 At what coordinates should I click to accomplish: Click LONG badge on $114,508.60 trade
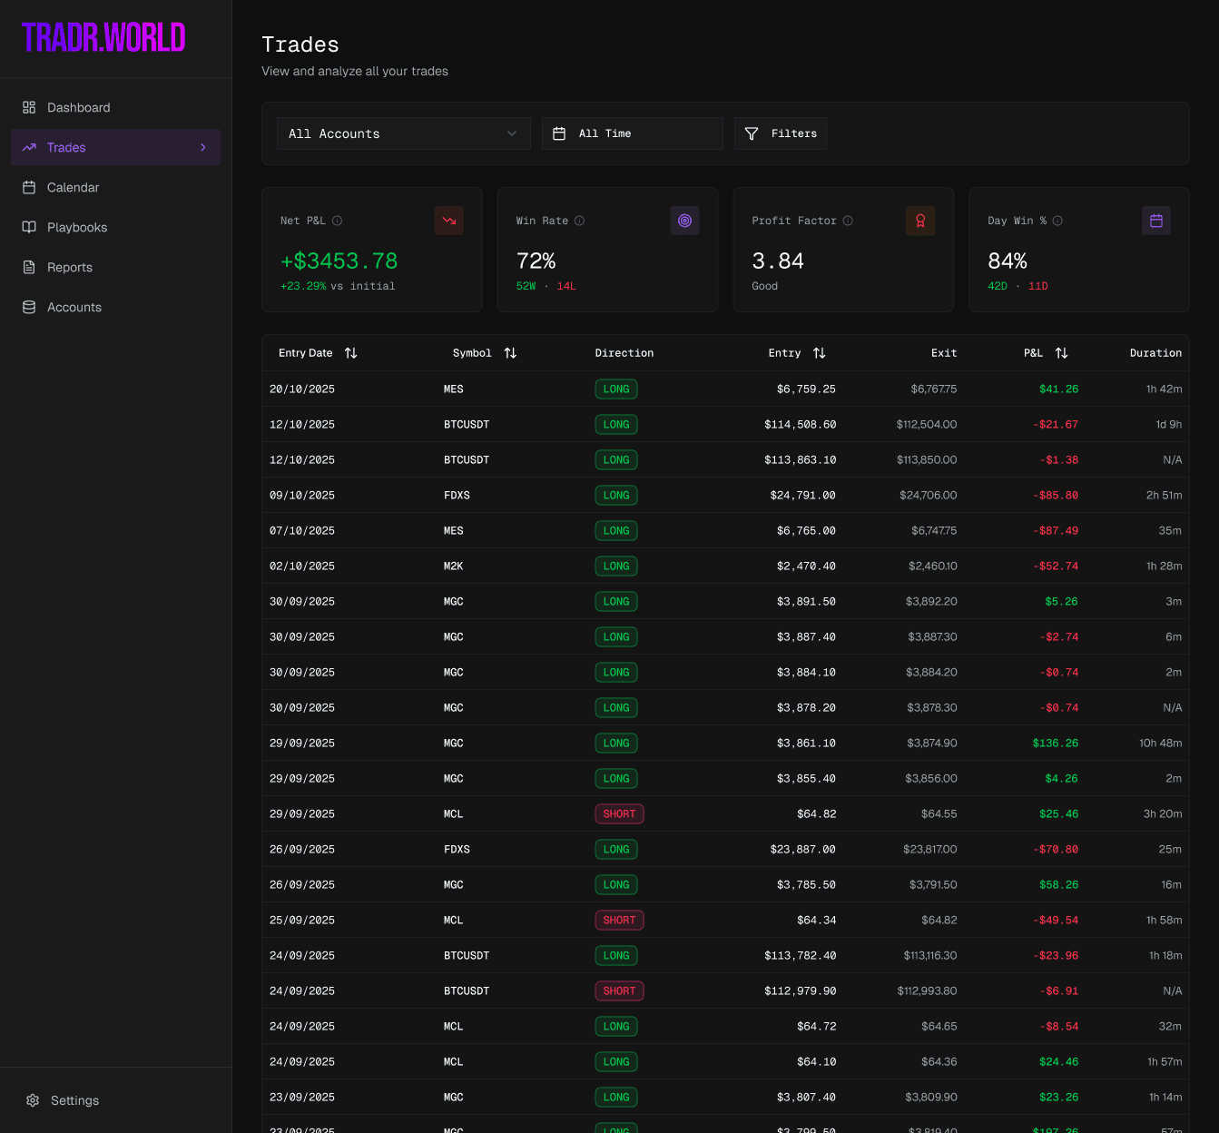pos(616,424)
